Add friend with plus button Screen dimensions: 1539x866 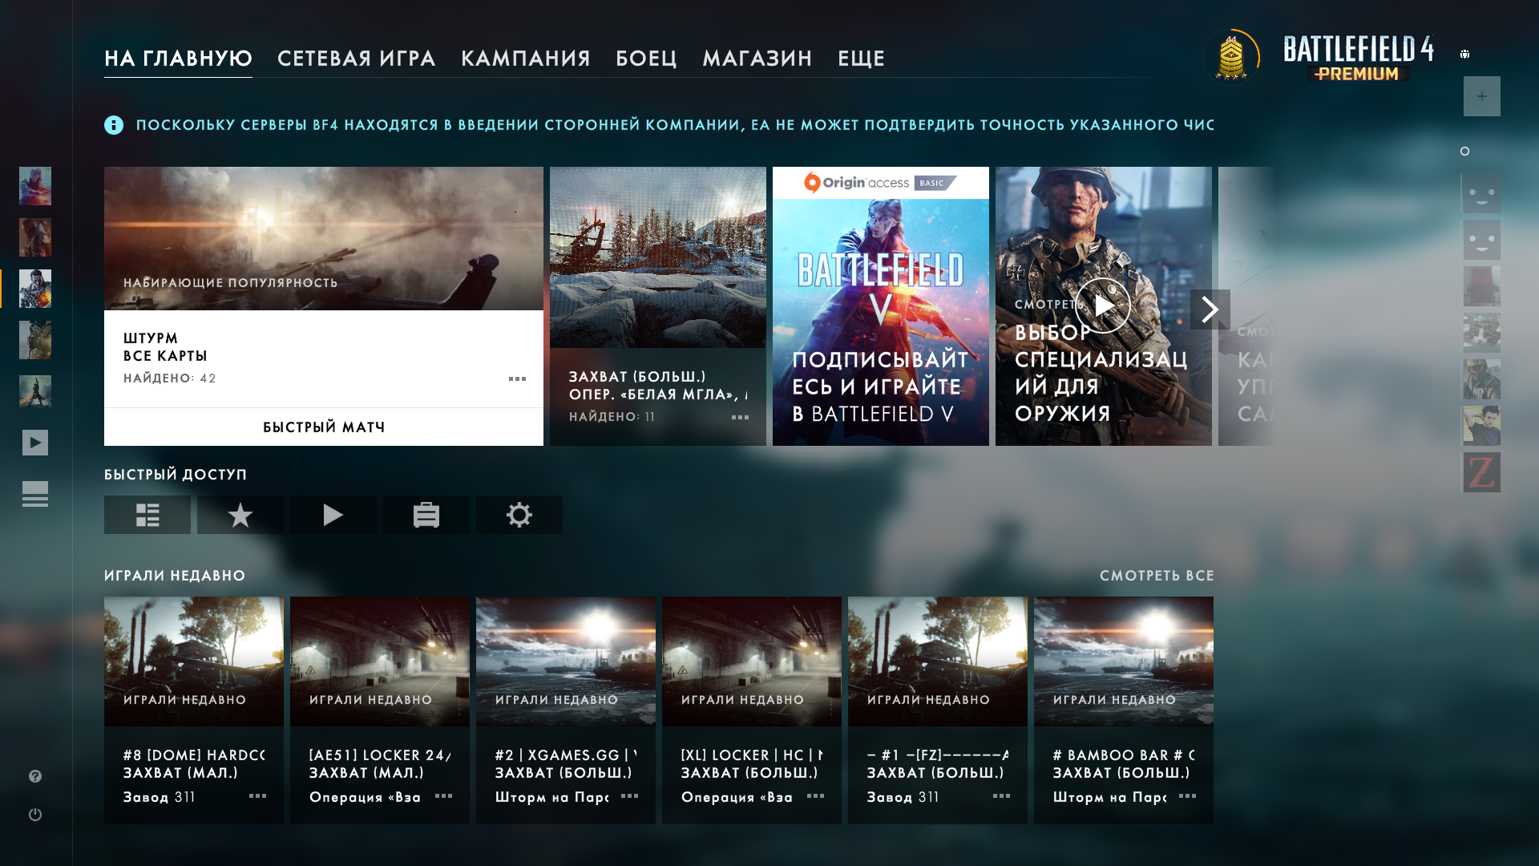1482,96
